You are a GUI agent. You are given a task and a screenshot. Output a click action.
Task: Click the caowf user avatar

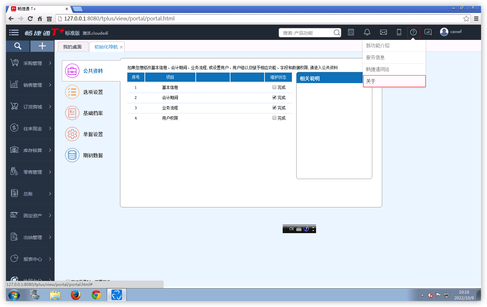click(x=444, y=32)
